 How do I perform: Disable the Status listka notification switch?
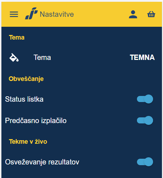point(145,99)
